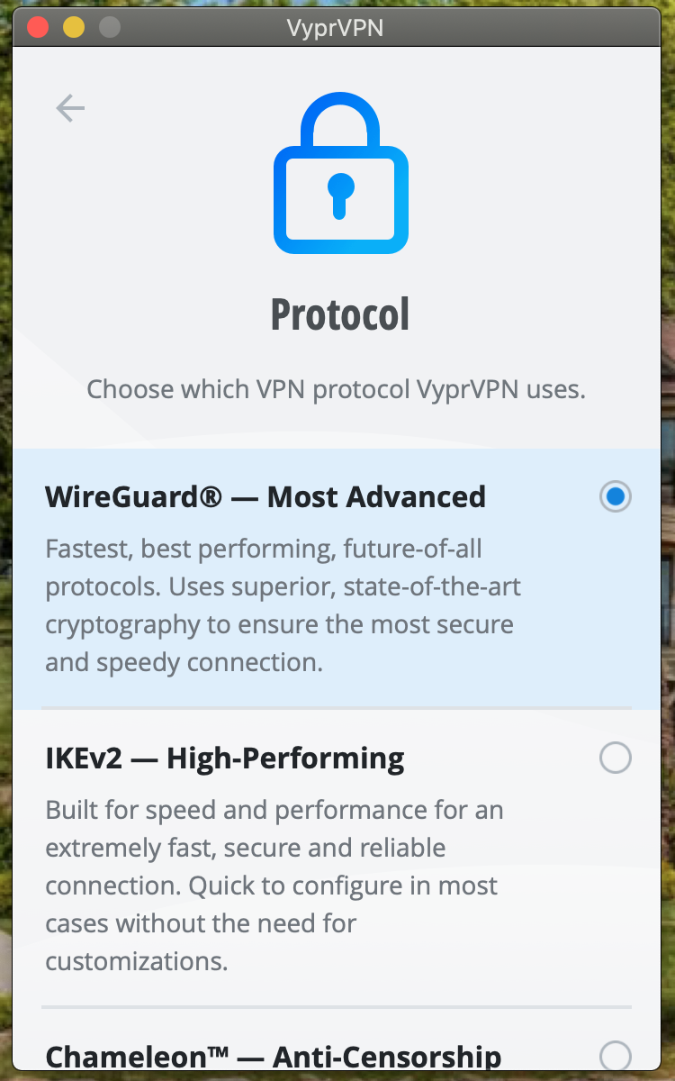
Task: Click the Protocol heading
Action: pyautogui.click(x=340, y=313)
